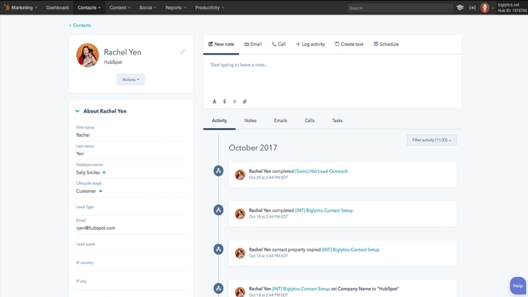Click the Last name field value Yen
This screenshot has width=528, height=297.
point(80,154)
